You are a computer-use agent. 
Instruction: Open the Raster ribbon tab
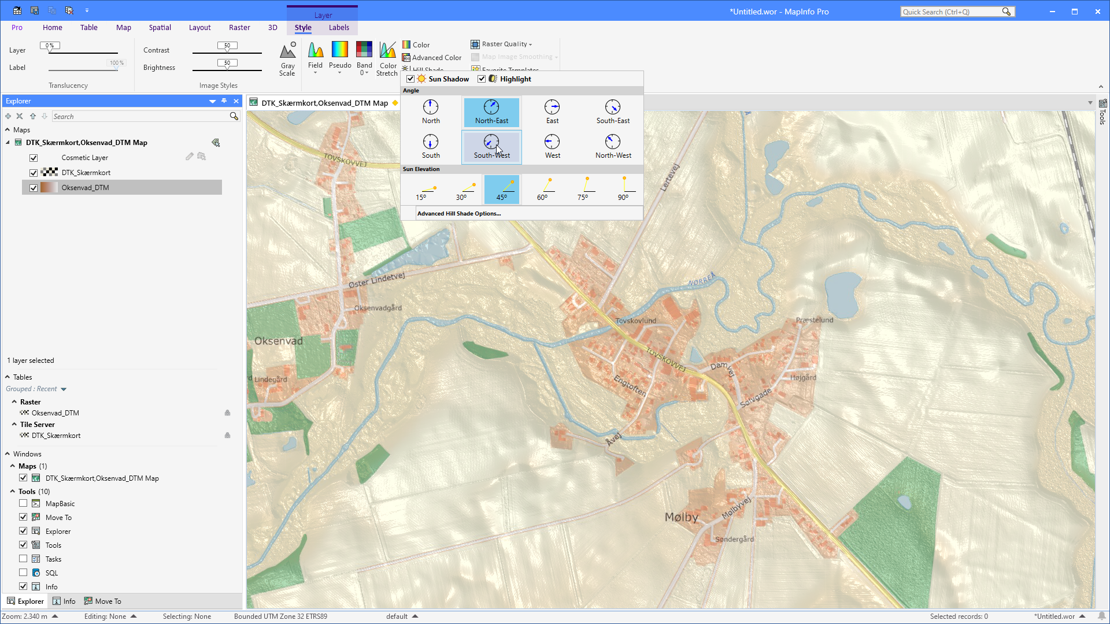tap(239, 27)
